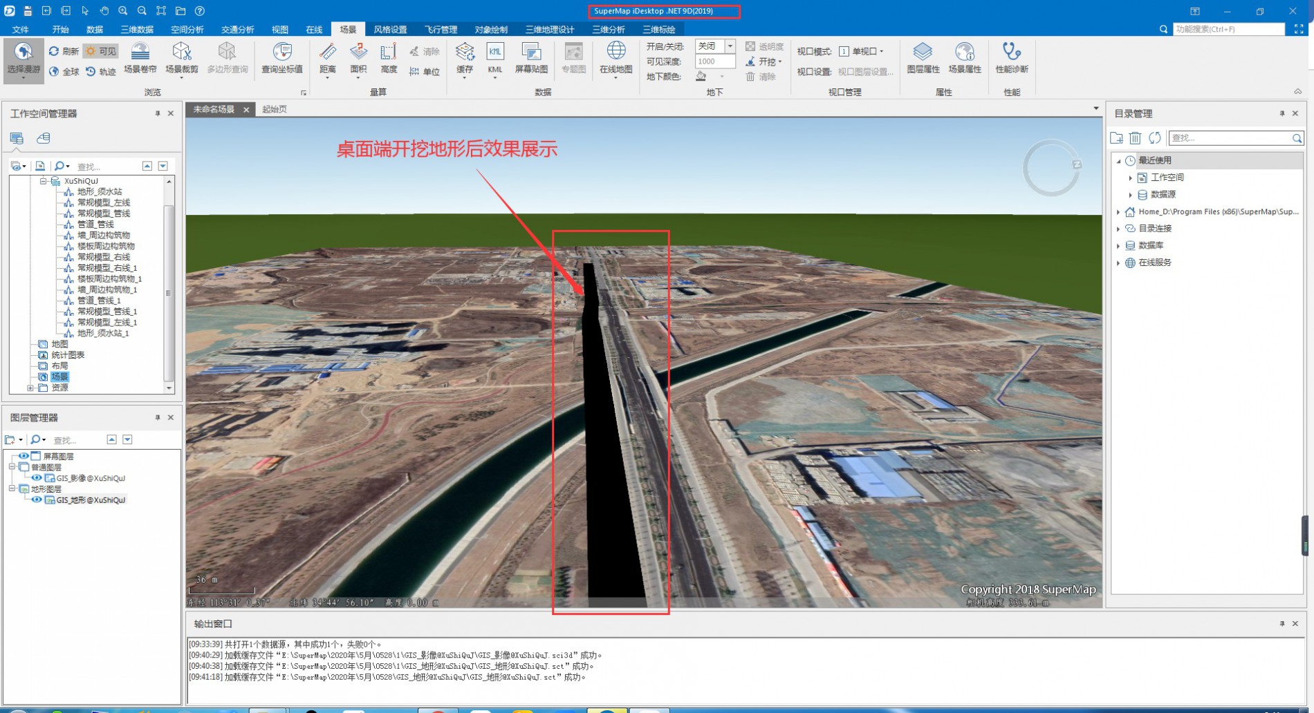
Task: Toggle the 可见 visibility tool
Action: [x=100, y=51]
